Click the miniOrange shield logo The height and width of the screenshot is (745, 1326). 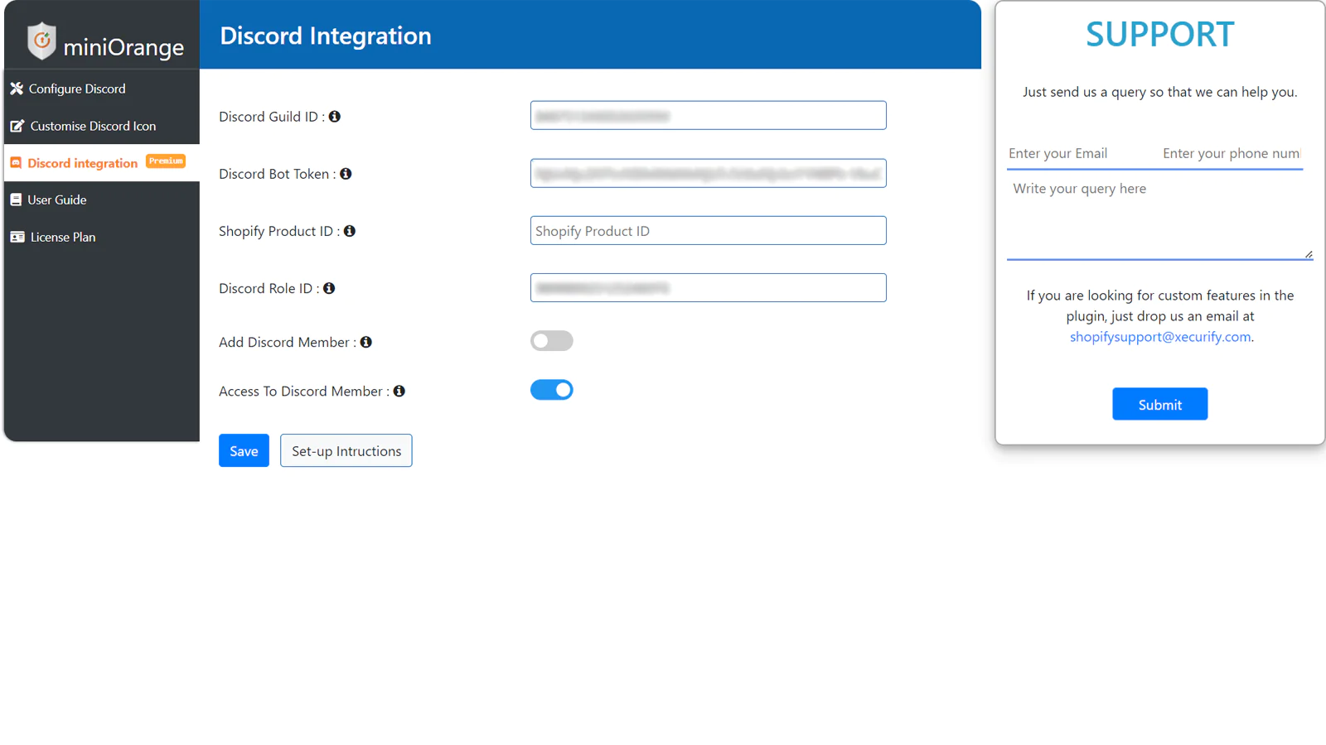click(41, 41)
